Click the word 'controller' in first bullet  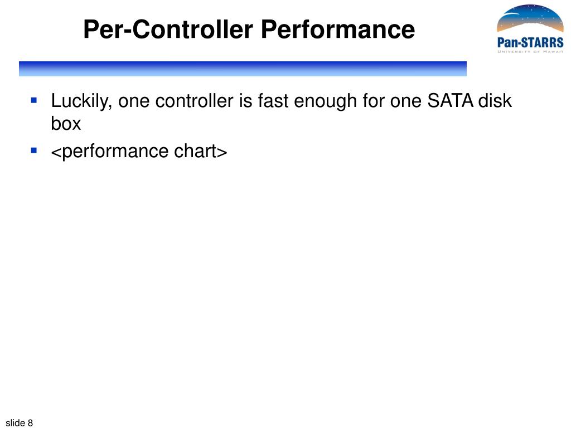pyautogui.click(x=194, y=100)
